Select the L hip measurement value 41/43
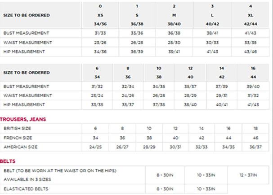This screenshot has height=195, width=273. [212, 52]
